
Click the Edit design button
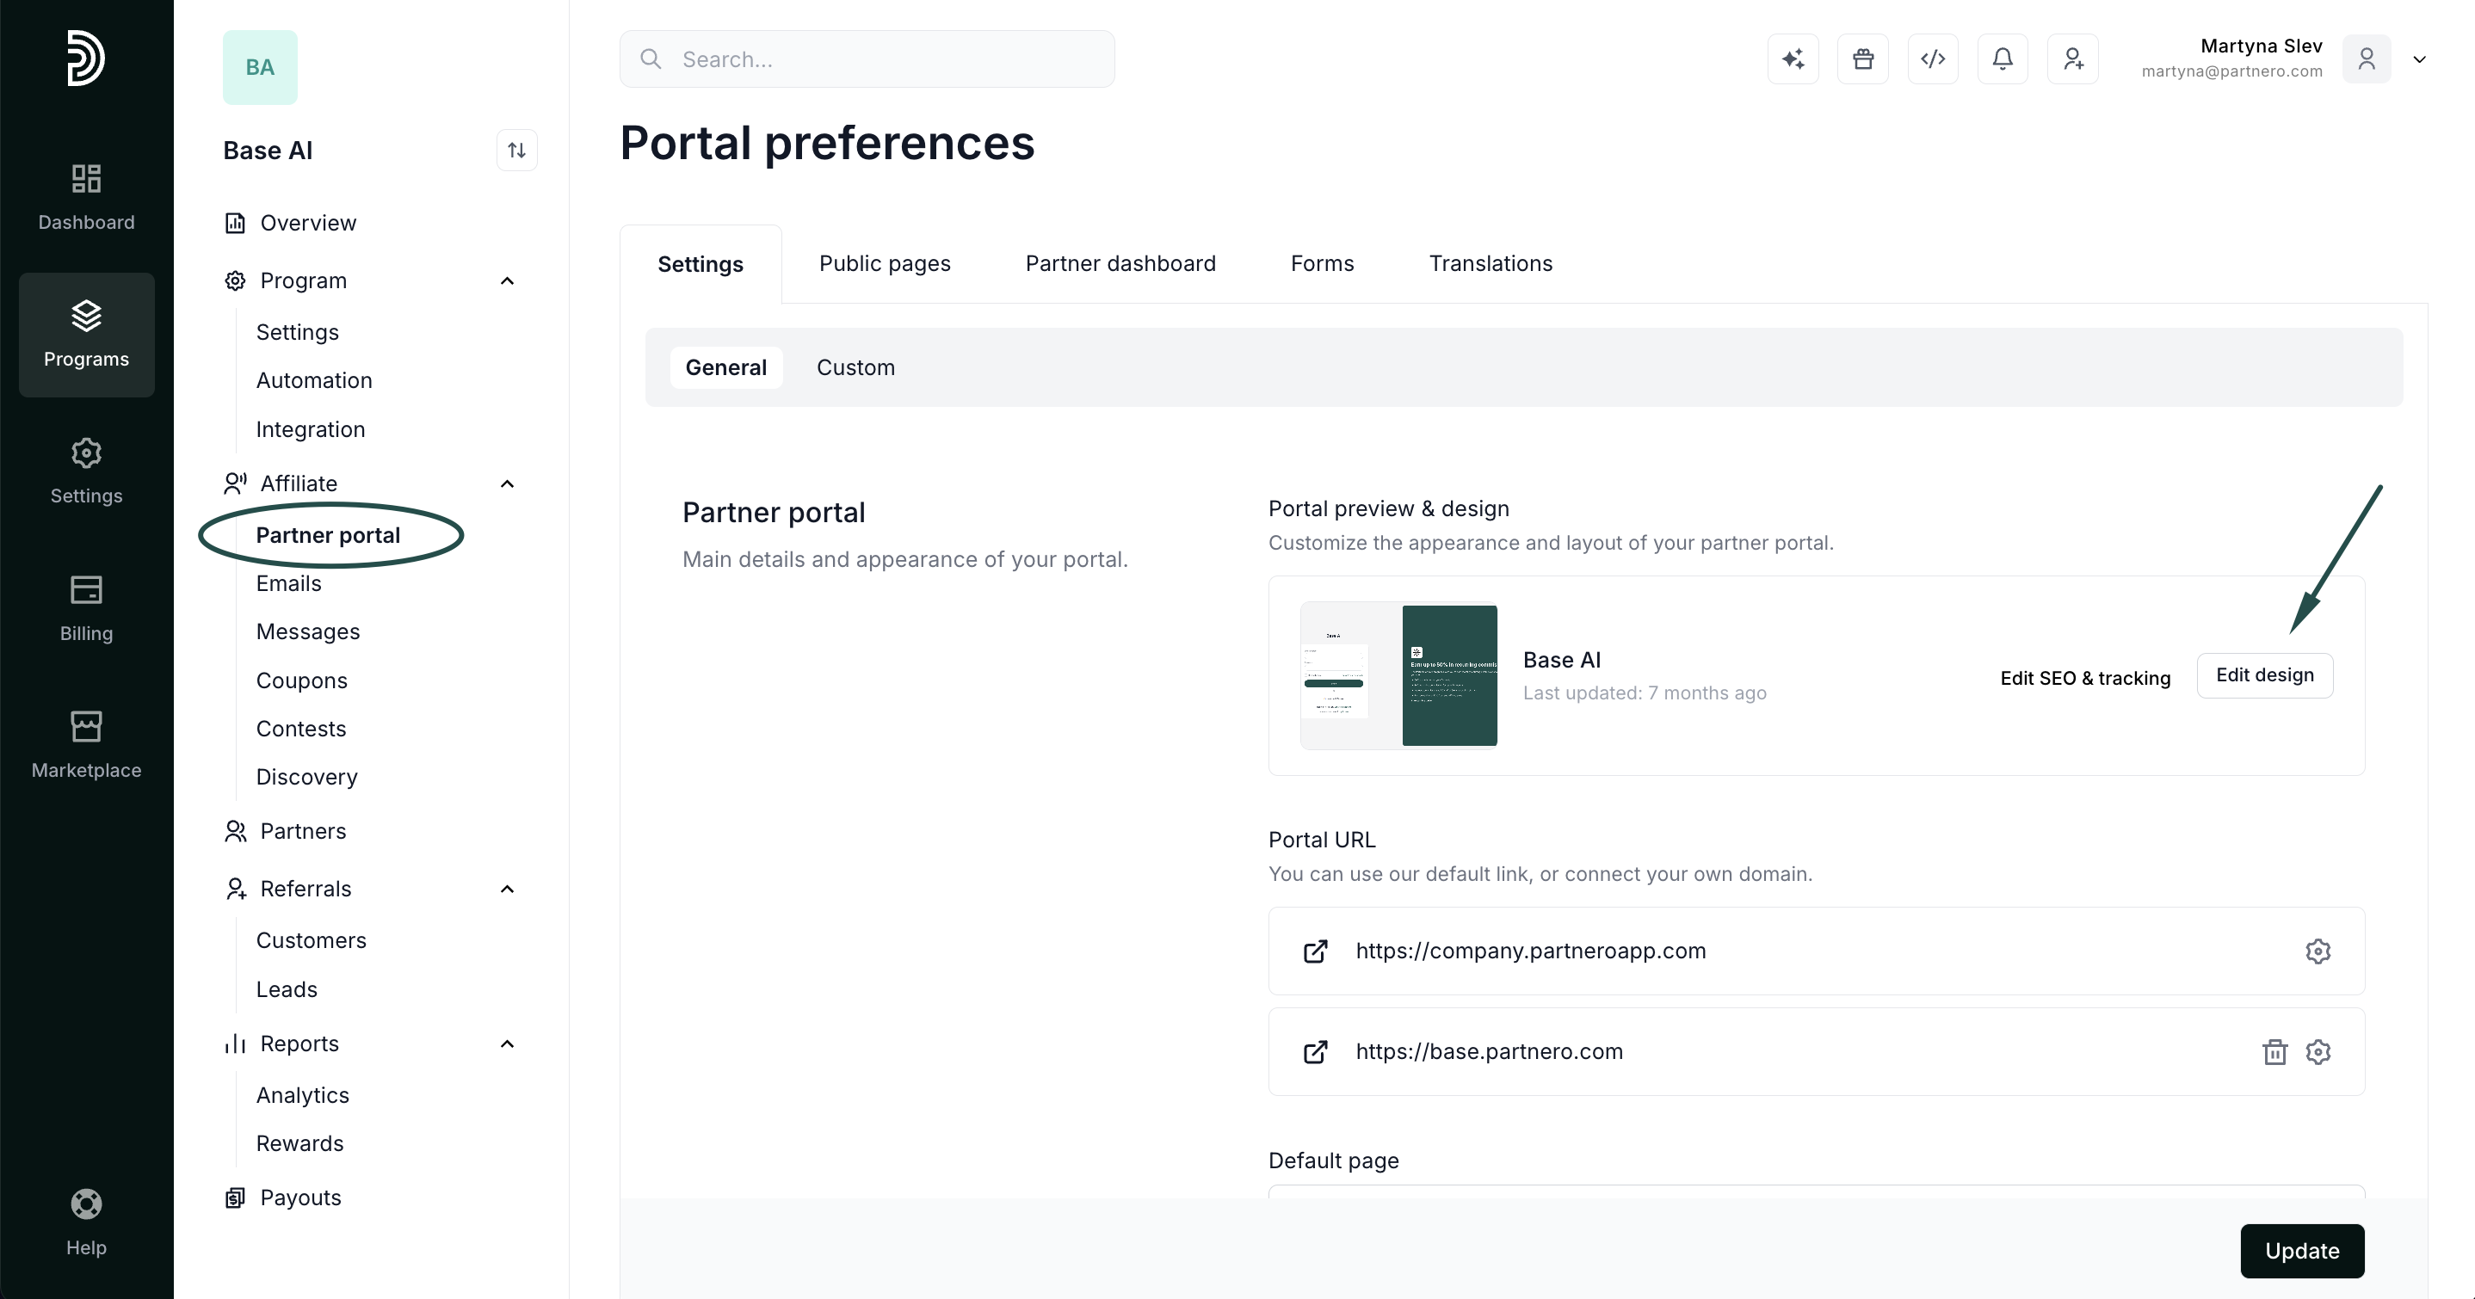(x=2264, y=675)
